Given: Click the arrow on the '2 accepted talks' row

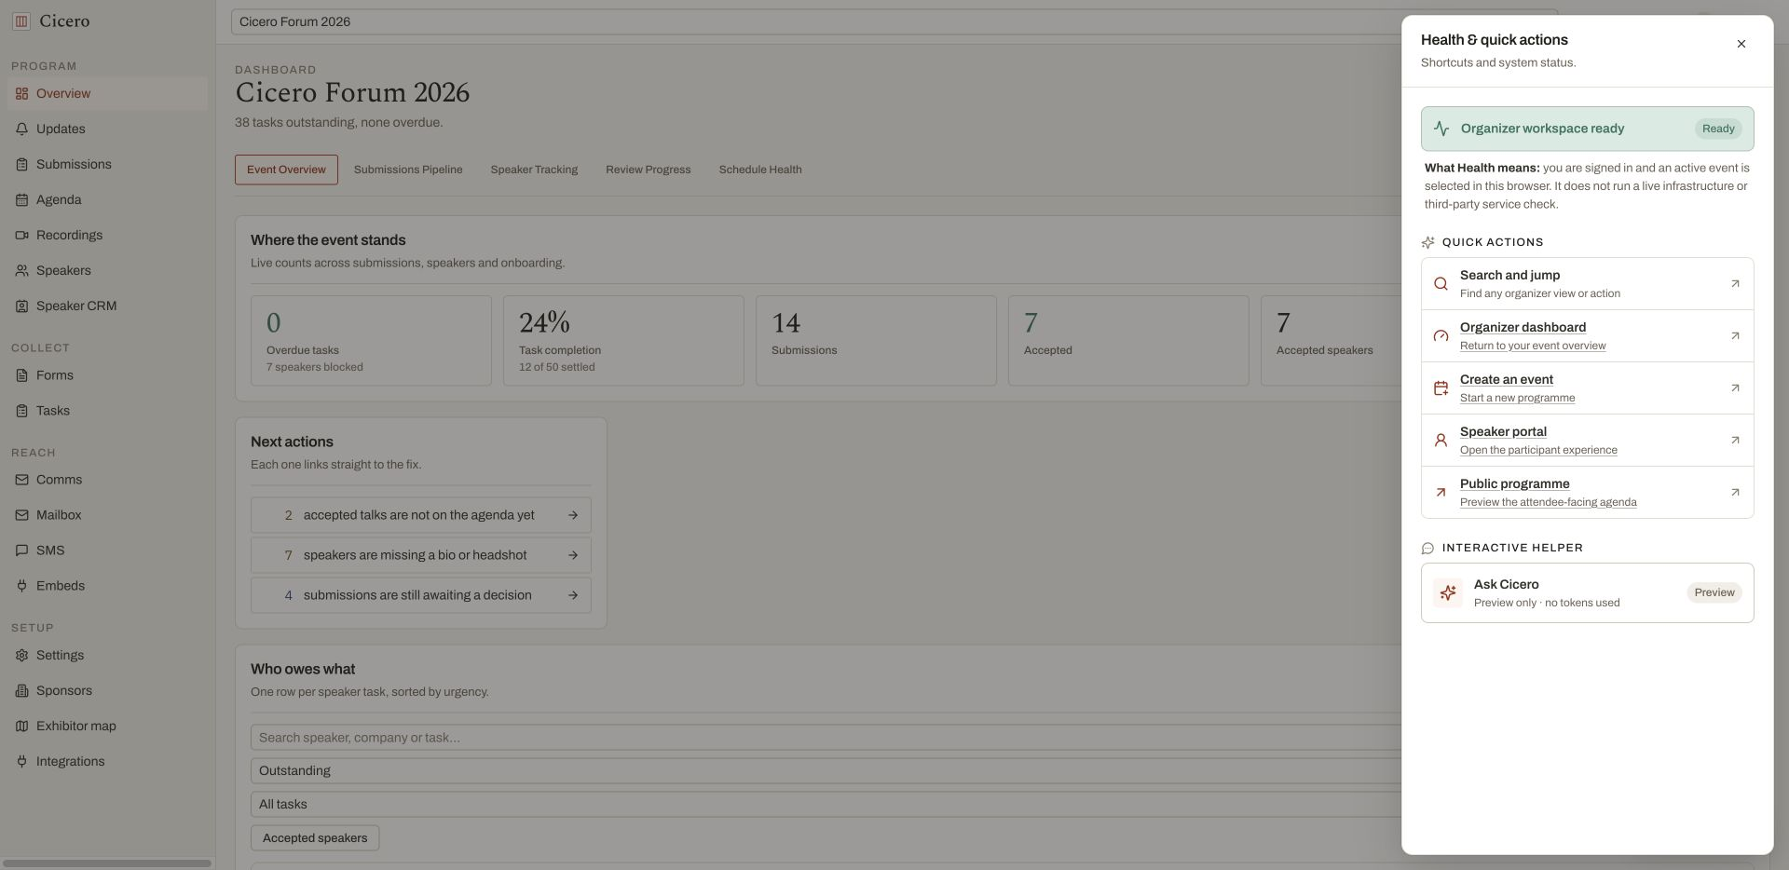Looking at the screenshot, I should [x=573, y=515].
